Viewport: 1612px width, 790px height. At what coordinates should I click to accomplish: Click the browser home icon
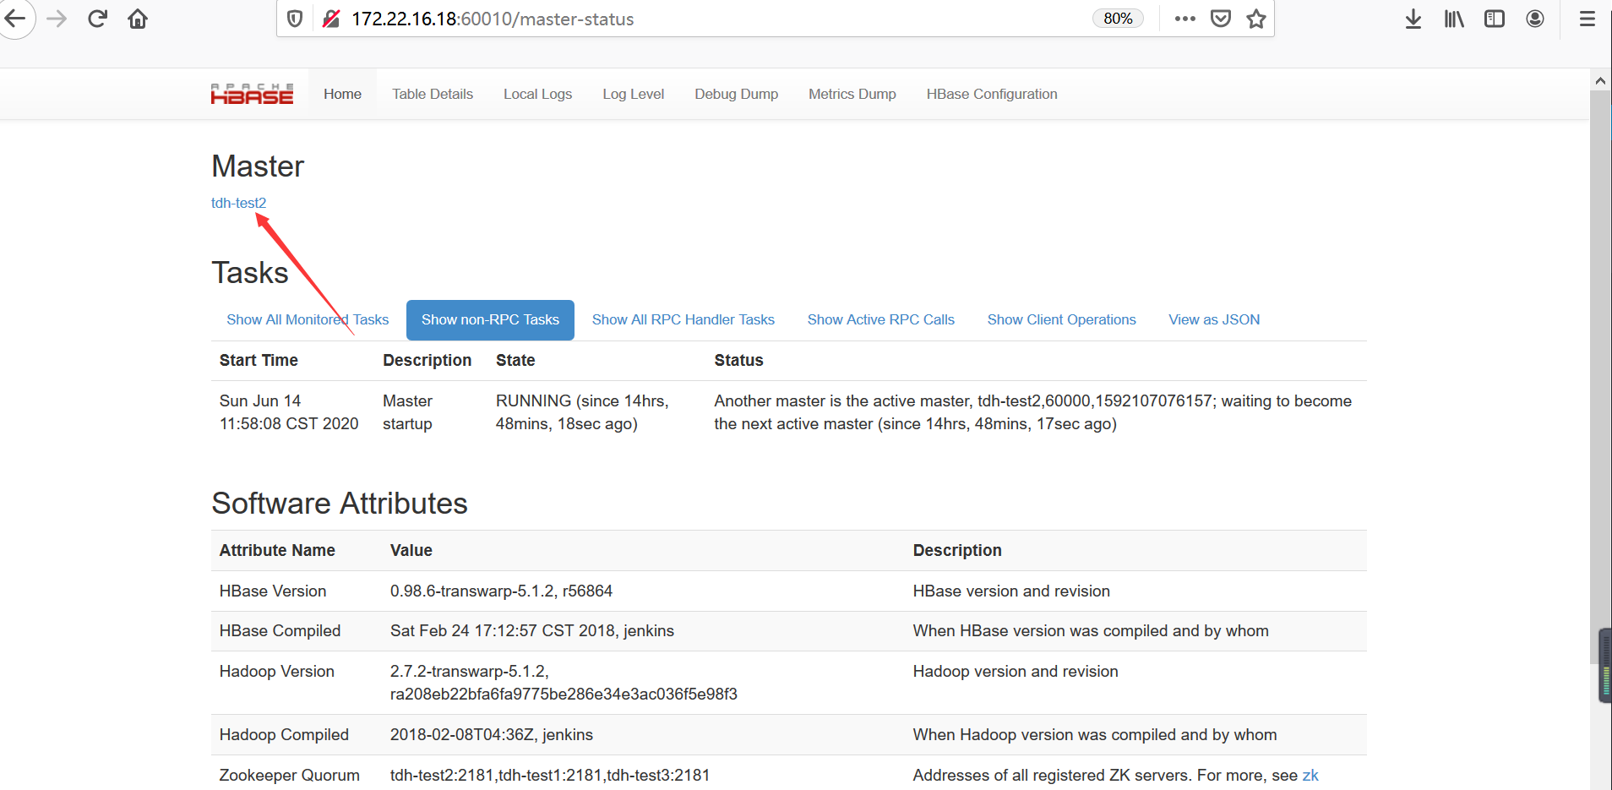(138, 18)
